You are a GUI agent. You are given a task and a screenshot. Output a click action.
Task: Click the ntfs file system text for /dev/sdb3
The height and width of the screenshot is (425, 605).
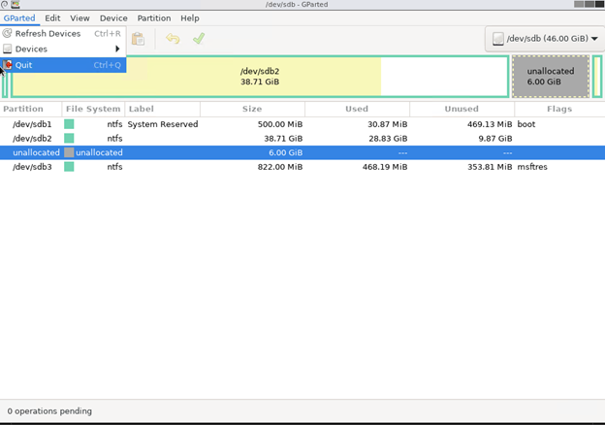coord(114,167)
